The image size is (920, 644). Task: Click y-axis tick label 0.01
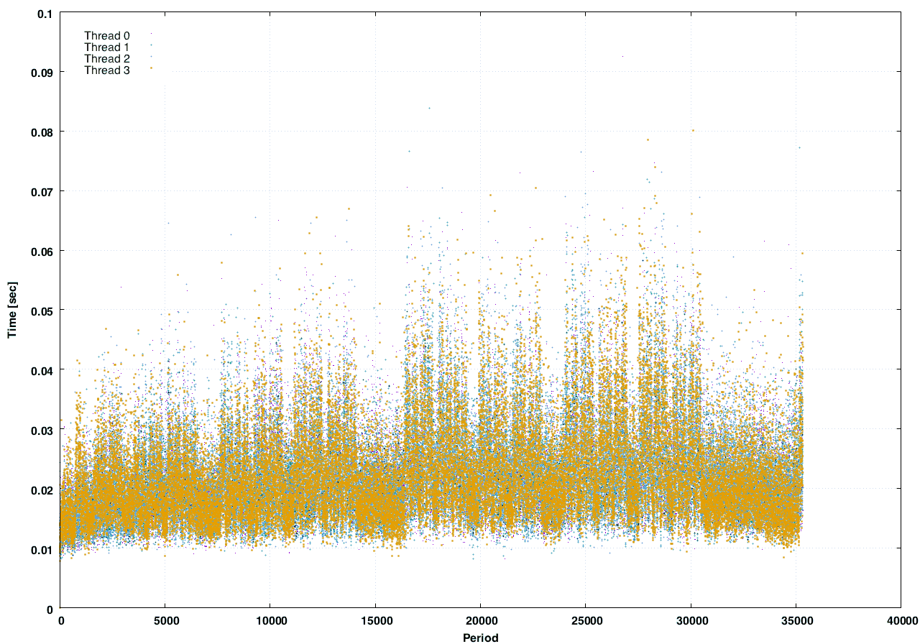click(40, 549)
